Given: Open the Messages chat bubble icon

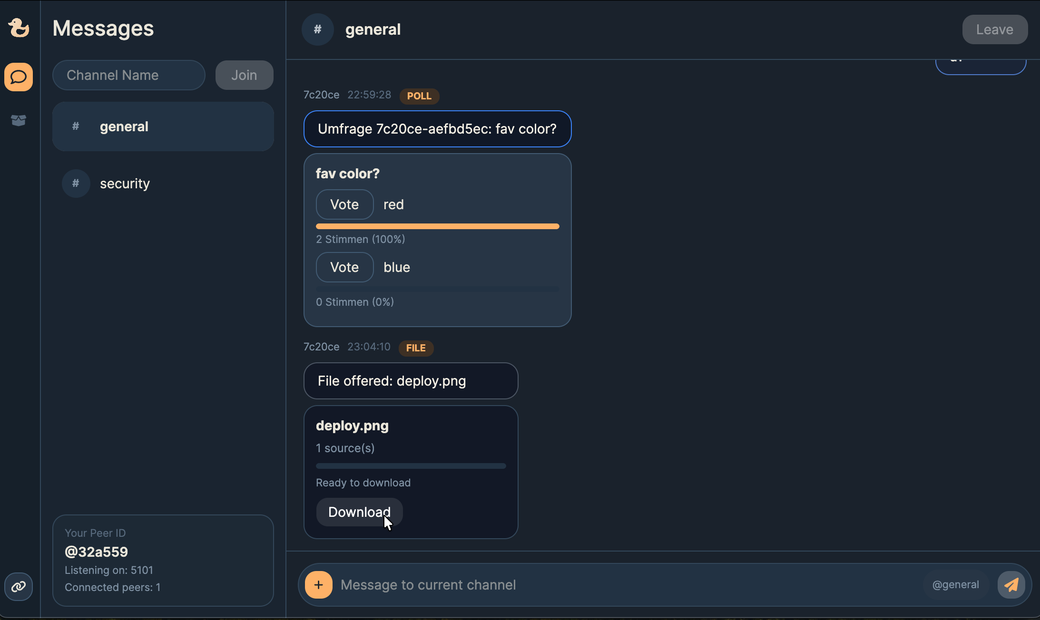Looking at the screenshot, I should 19,77.
